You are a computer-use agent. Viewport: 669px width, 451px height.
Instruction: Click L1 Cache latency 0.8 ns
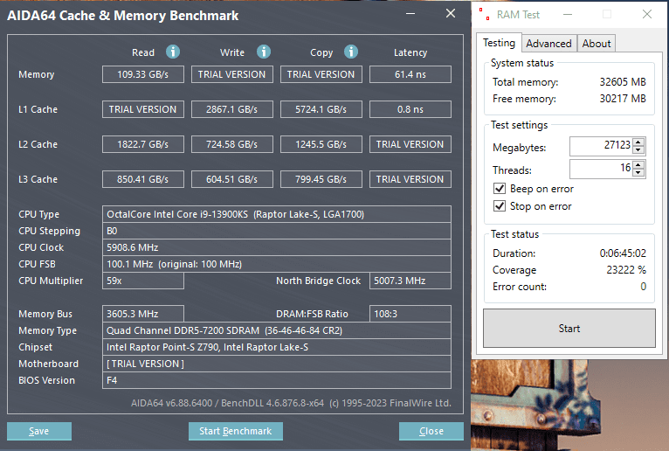tap(410, 109)
